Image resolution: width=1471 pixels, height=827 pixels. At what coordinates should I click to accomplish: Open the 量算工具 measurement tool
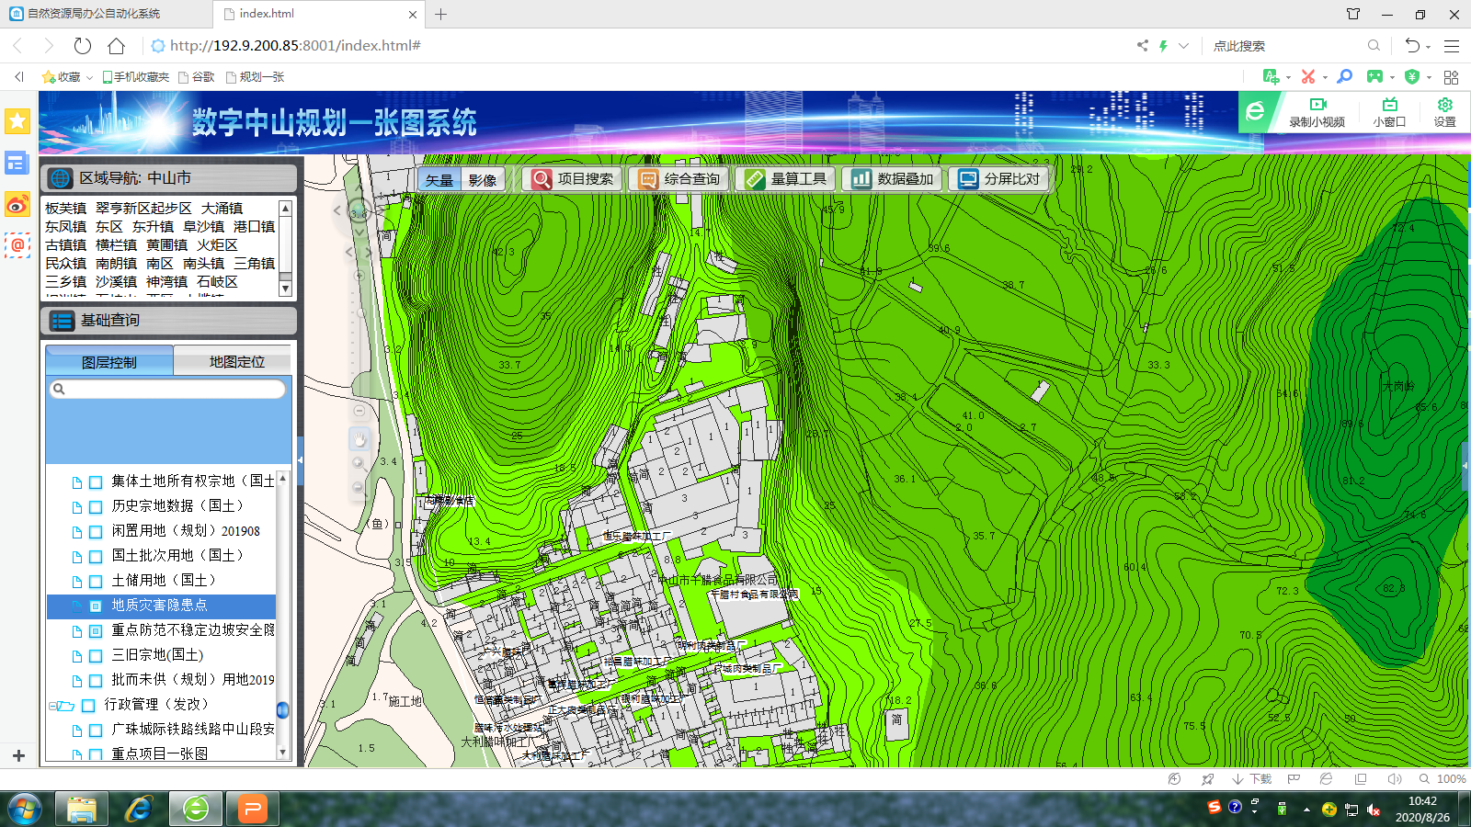tap(785, 179)
